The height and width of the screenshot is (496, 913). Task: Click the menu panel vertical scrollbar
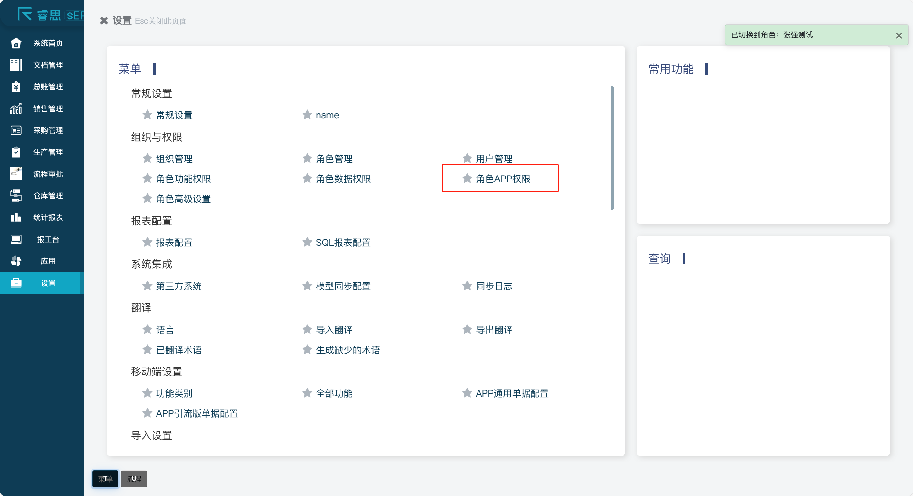pyautogui.click(x=612, y=148)
